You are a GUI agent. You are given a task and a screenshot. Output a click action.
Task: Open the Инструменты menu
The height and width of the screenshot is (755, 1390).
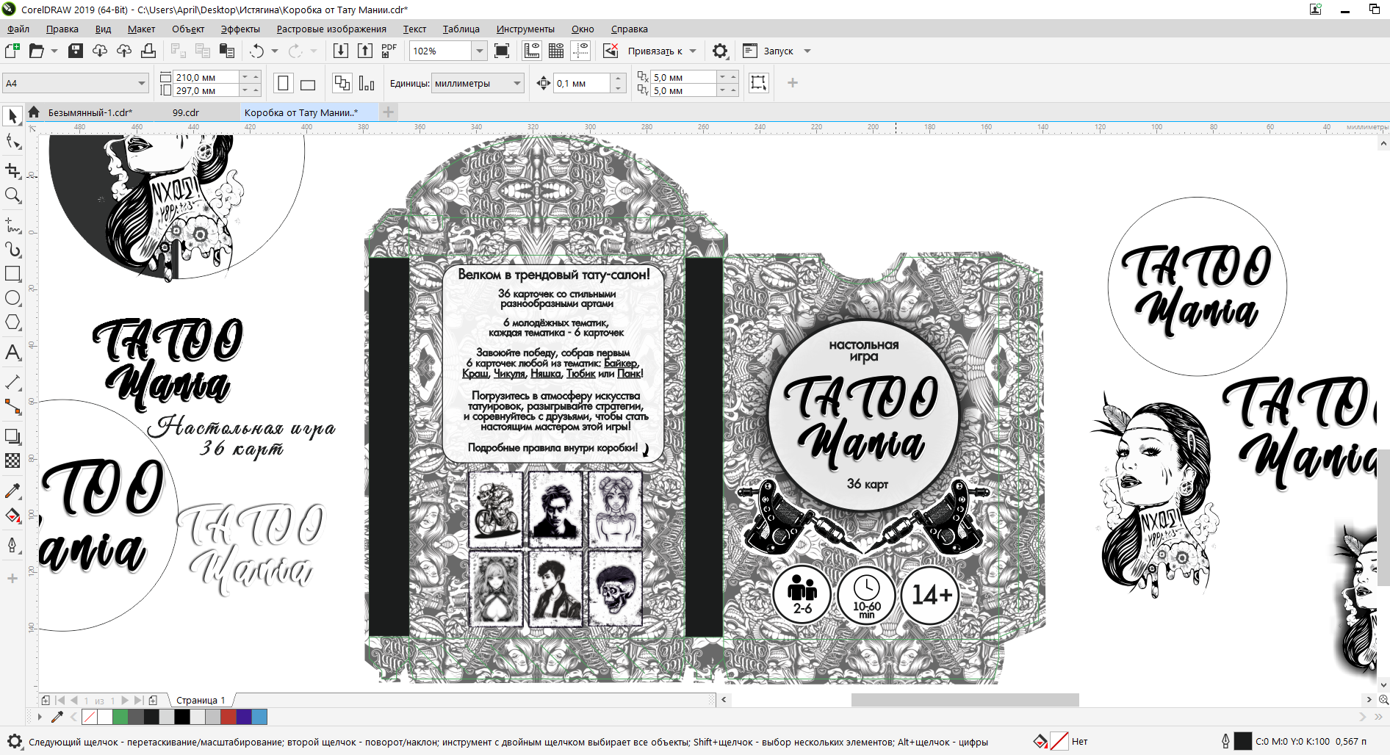525,29
